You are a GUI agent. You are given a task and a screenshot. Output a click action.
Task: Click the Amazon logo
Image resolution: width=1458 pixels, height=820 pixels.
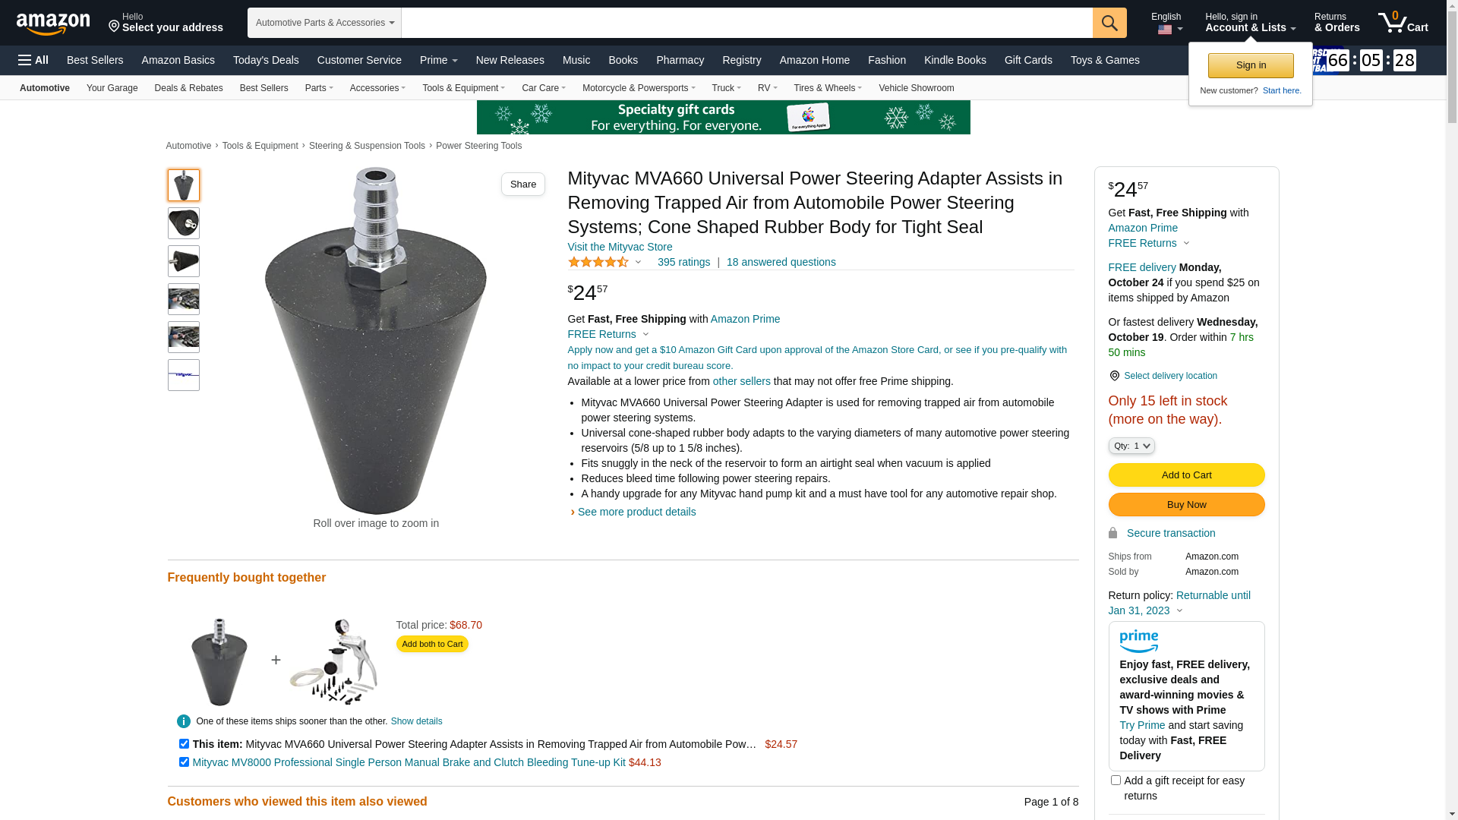(53, 24)
